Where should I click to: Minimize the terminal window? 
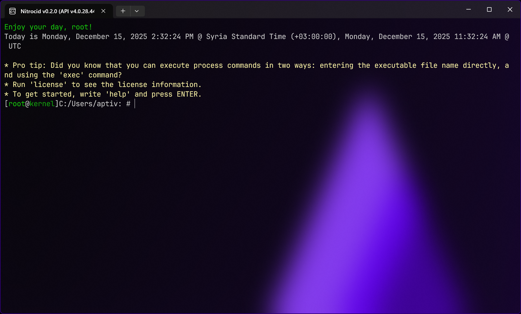pos(468,10)
